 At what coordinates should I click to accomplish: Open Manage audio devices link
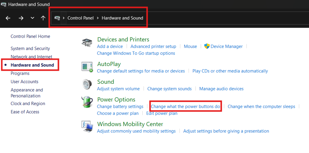(221, 89)
